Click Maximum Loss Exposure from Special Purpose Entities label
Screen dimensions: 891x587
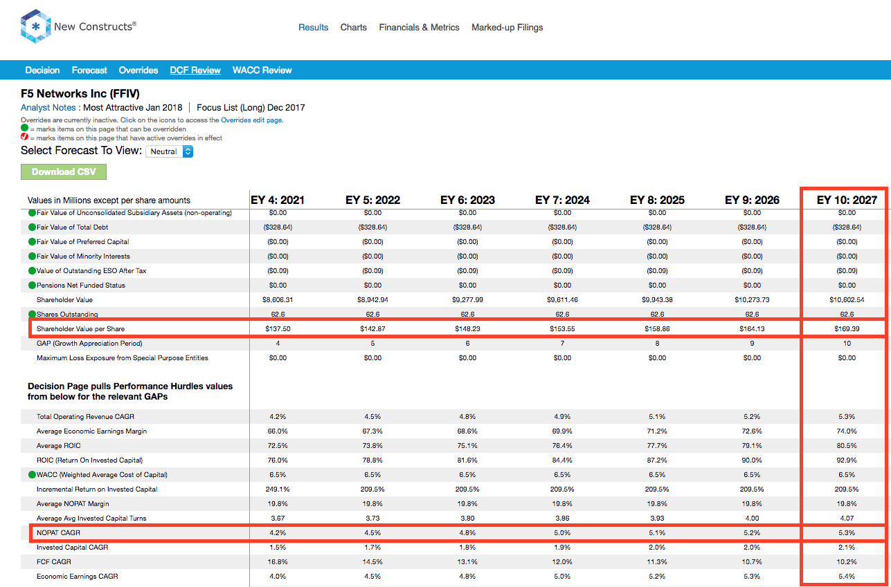click(123, 357)
